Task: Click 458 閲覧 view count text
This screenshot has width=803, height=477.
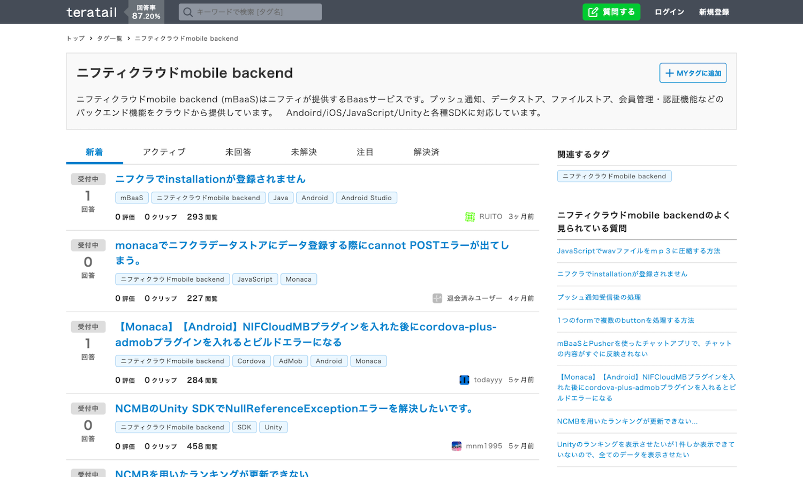Action: [202, 446]
